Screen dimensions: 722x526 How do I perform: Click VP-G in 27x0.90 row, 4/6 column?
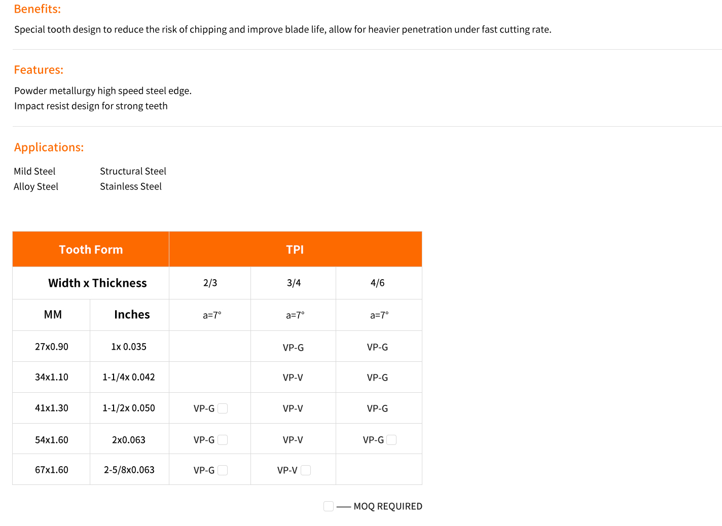[x=377, y=347]
